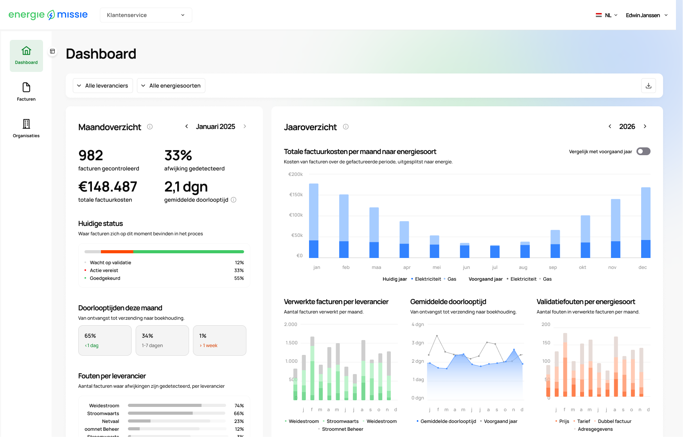
Task: Click the Dubbel factuur legend entry
Action: [x=613, y=421]
